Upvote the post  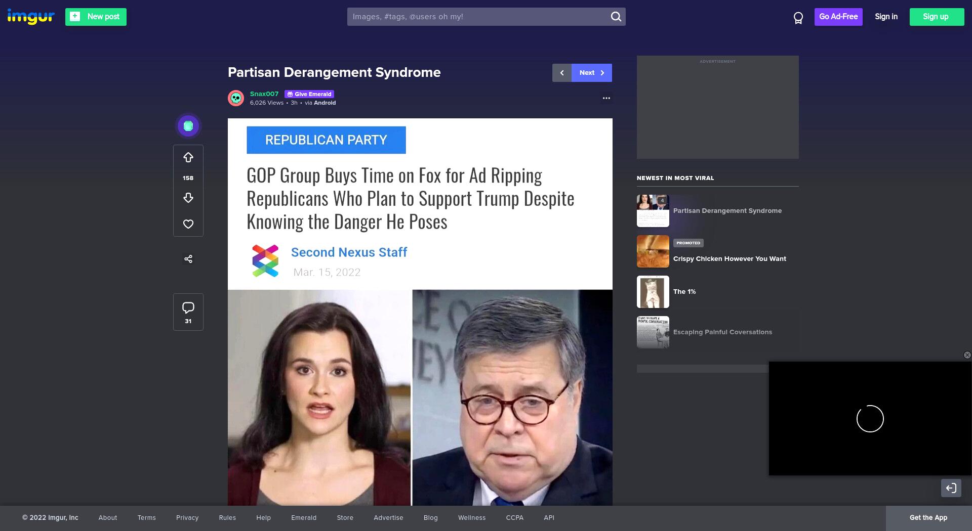(x=188, y=158)
